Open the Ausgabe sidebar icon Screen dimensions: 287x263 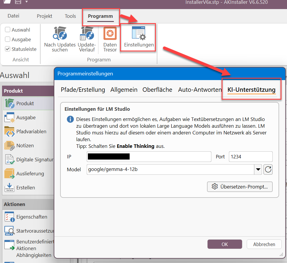click(9, 117)
